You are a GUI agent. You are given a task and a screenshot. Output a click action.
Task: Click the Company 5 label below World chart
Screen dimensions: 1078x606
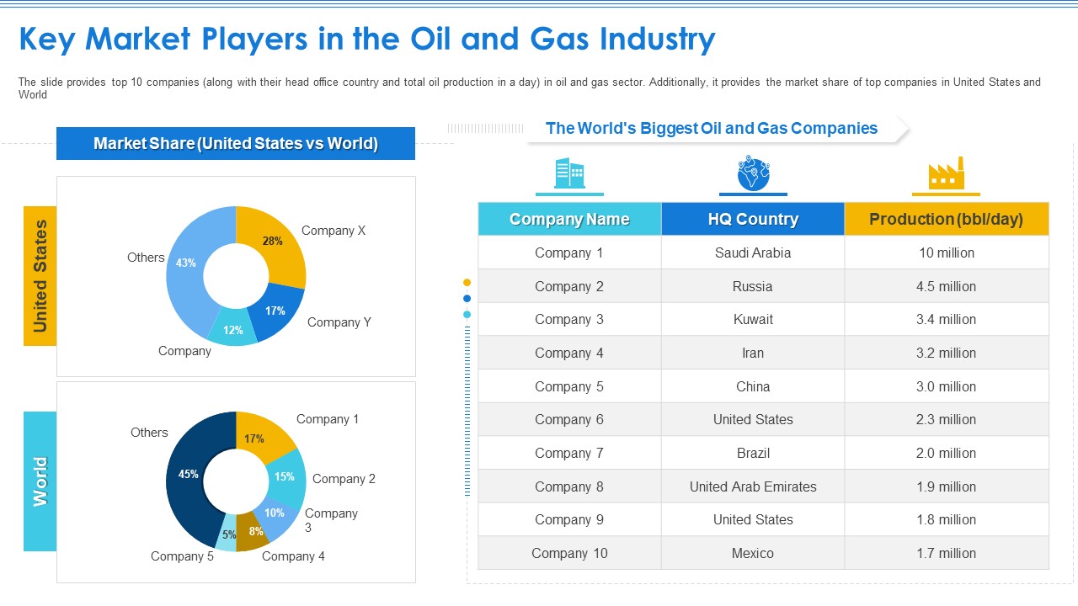(183, 556)
